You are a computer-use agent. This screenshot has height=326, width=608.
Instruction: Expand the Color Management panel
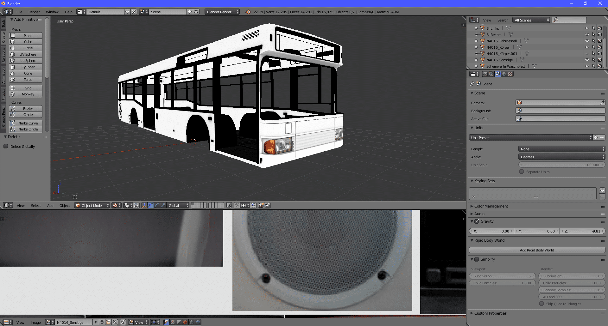click(491, 206)
